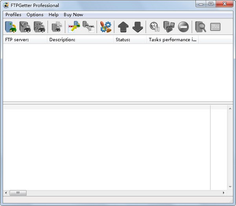Image resolution: width=236 pixels, height=206 pixels.
Task: Click the add new FTP profile icon
Action: [10, 27]
